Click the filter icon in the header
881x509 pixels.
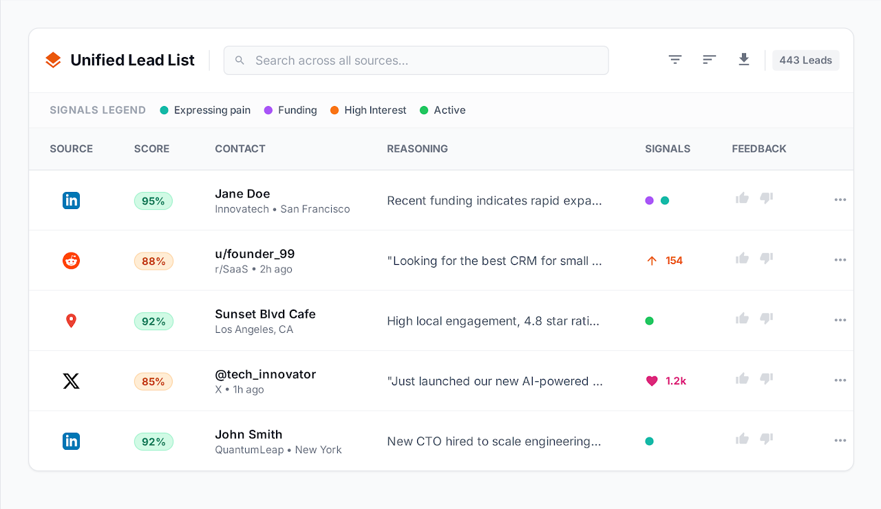[675, 60]
